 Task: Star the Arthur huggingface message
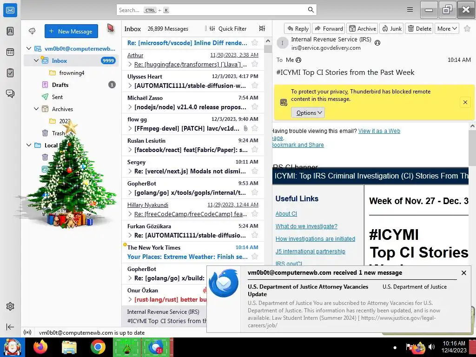pyautogui.click(x=255, y=64)
